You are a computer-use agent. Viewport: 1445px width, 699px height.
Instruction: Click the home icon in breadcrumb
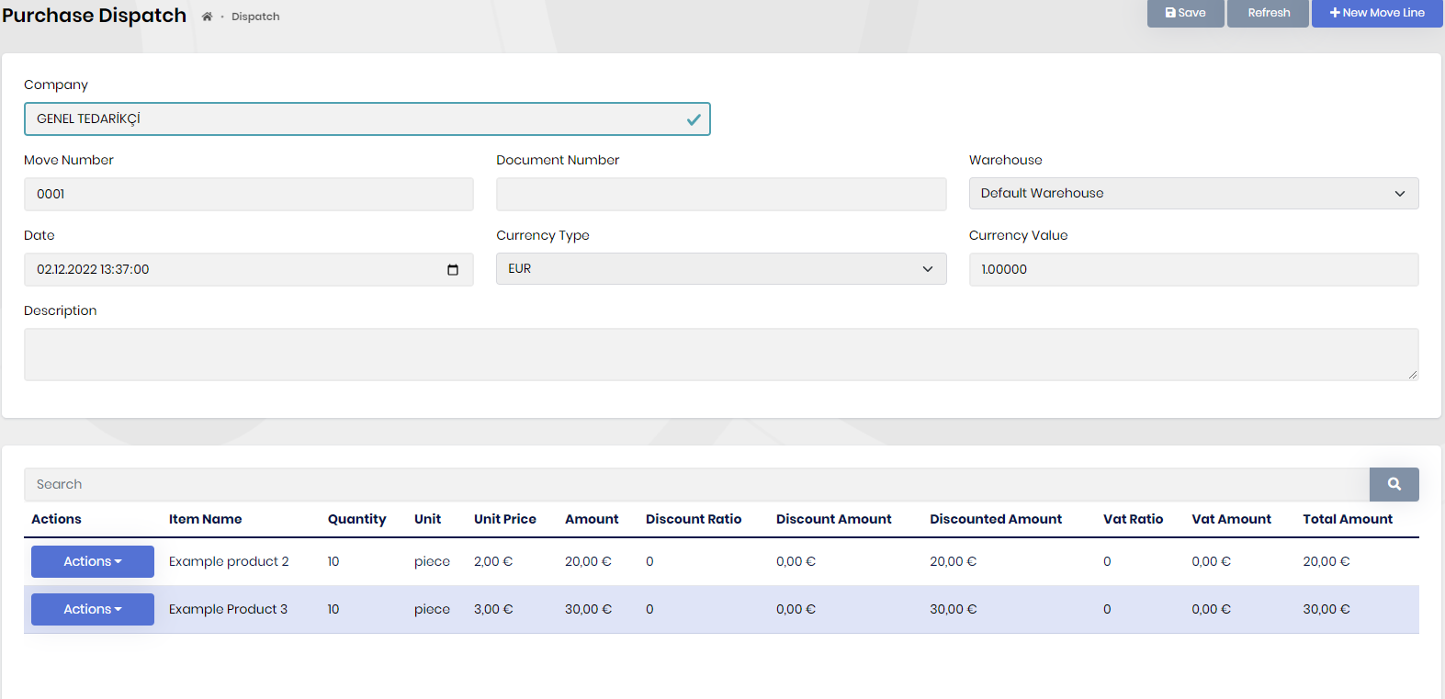(x=207, y=17)
